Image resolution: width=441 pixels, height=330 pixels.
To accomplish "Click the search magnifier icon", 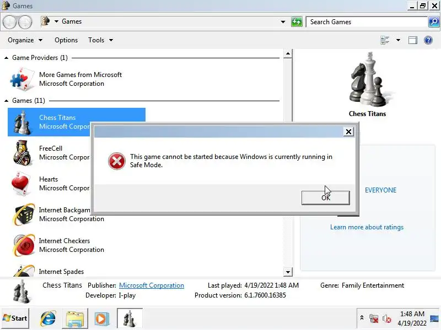I will (433, 22).
